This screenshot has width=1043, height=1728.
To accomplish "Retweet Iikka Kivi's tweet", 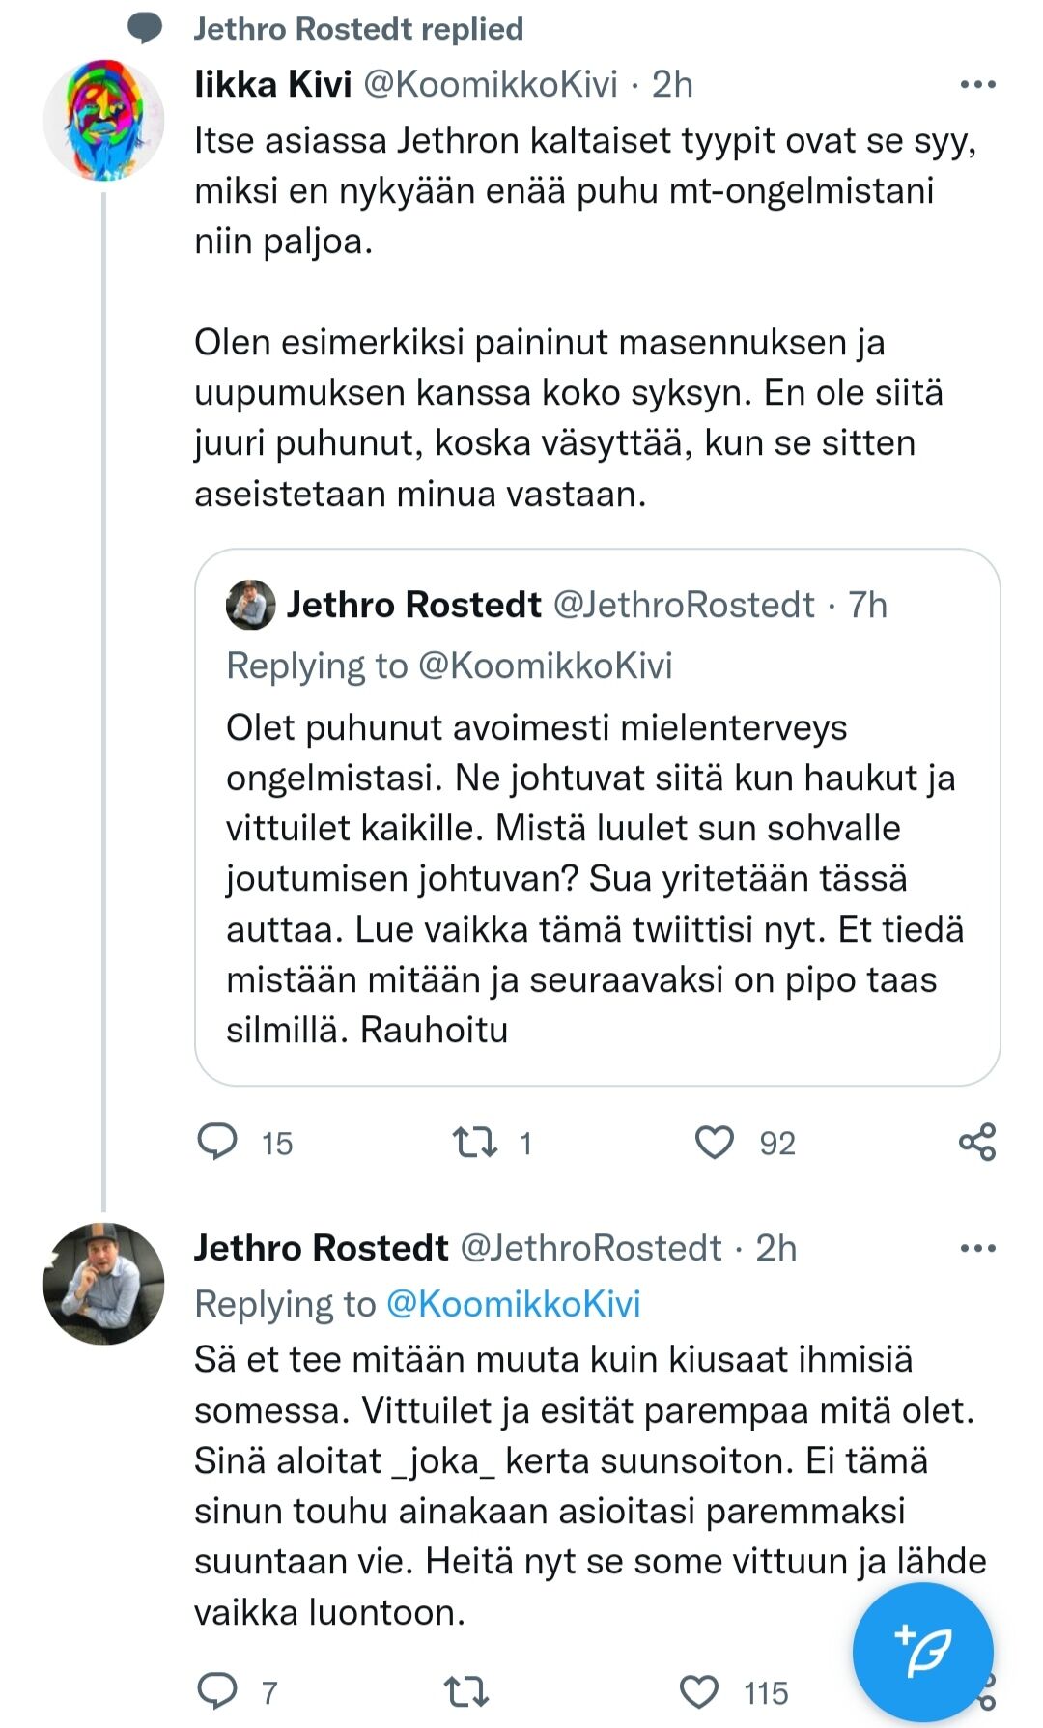I will tap(475, 1143).
